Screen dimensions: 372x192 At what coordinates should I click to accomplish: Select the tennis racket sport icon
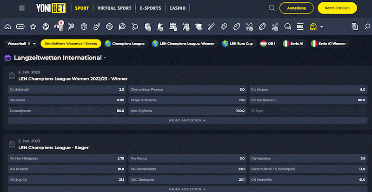71,26
